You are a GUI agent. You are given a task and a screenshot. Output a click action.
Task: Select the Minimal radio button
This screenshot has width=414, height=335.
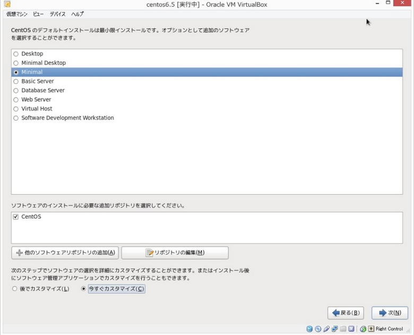[16, 72]
